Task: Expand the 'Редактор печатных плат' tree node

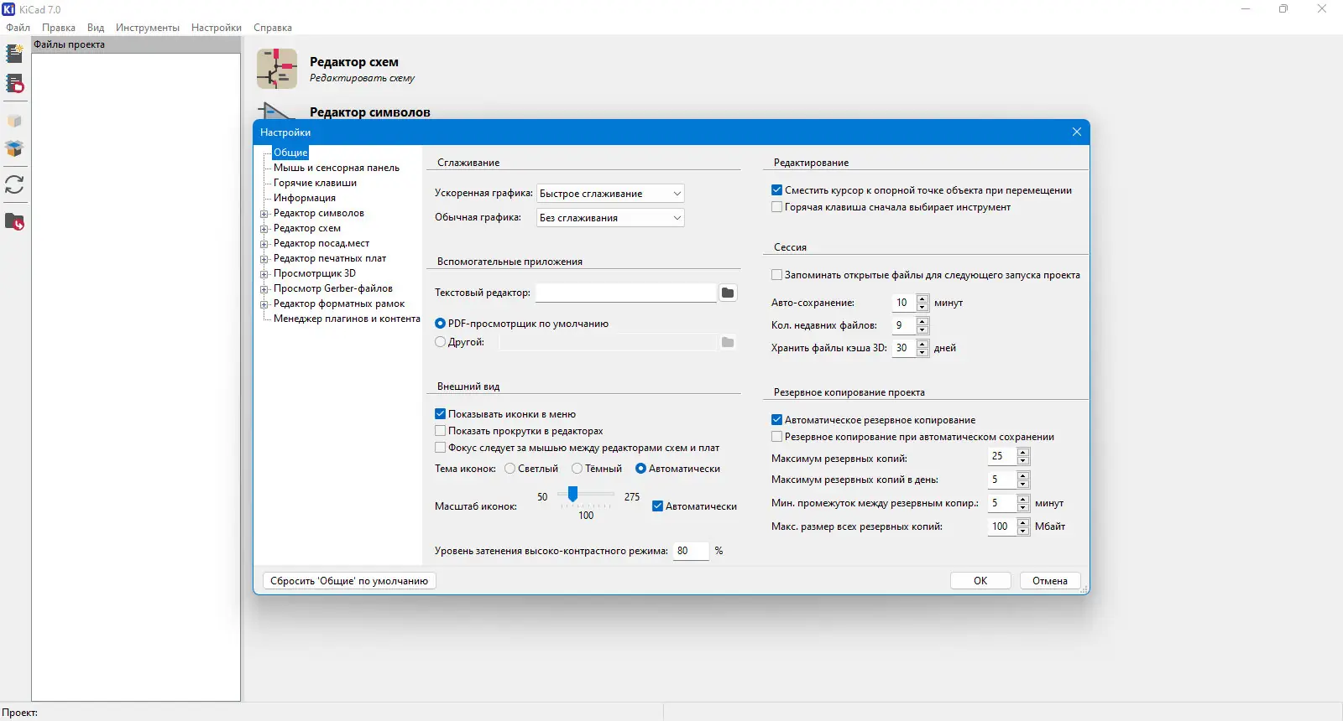Action: [264, 259]
